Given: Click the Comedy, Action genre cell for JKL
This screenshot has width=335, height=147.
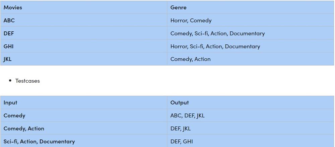Looking at the screenshot, I should [x=250, y=59].
